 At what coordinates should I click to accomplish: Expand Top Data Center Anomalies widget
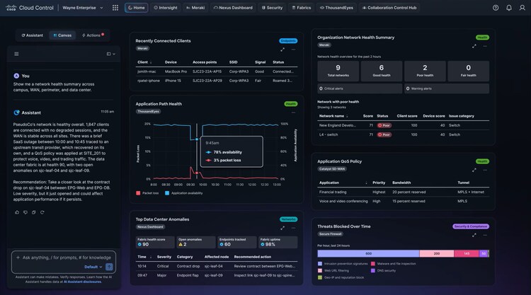click(282, 228)
